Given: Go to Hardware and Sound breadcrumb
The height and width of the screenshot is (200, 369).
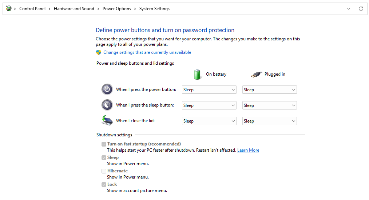Looking at the screenshot, I should point(74,9).
